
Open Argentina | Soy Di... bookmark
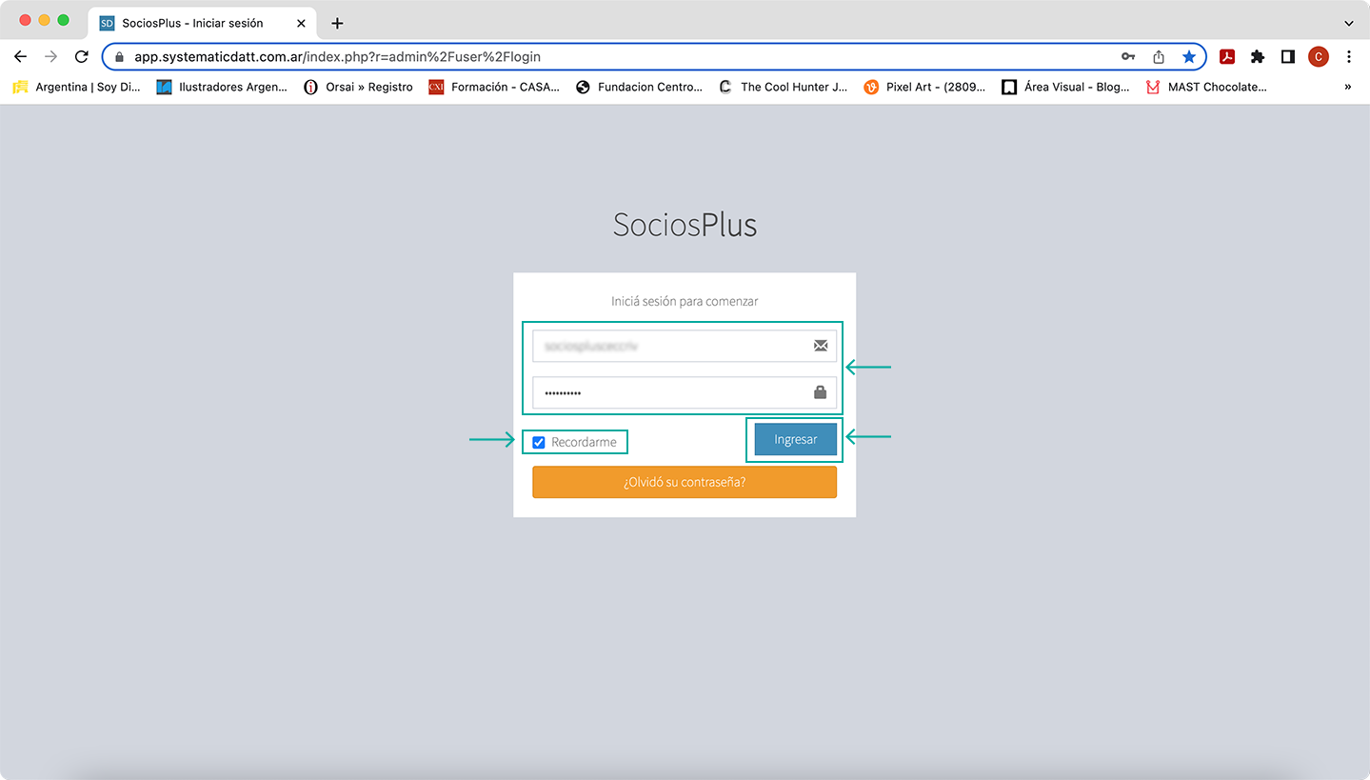click(x=77, y=87)
